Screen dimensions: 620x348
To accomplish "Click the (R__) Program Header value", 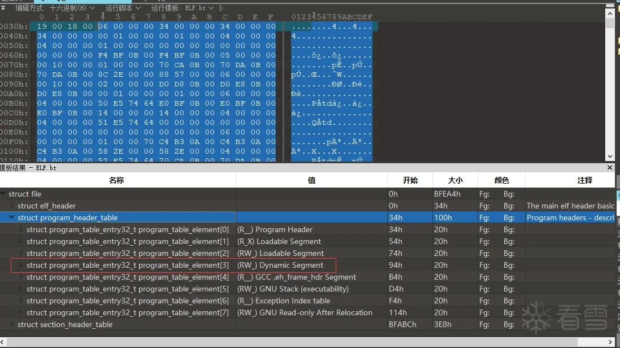I will click(275, 229).
